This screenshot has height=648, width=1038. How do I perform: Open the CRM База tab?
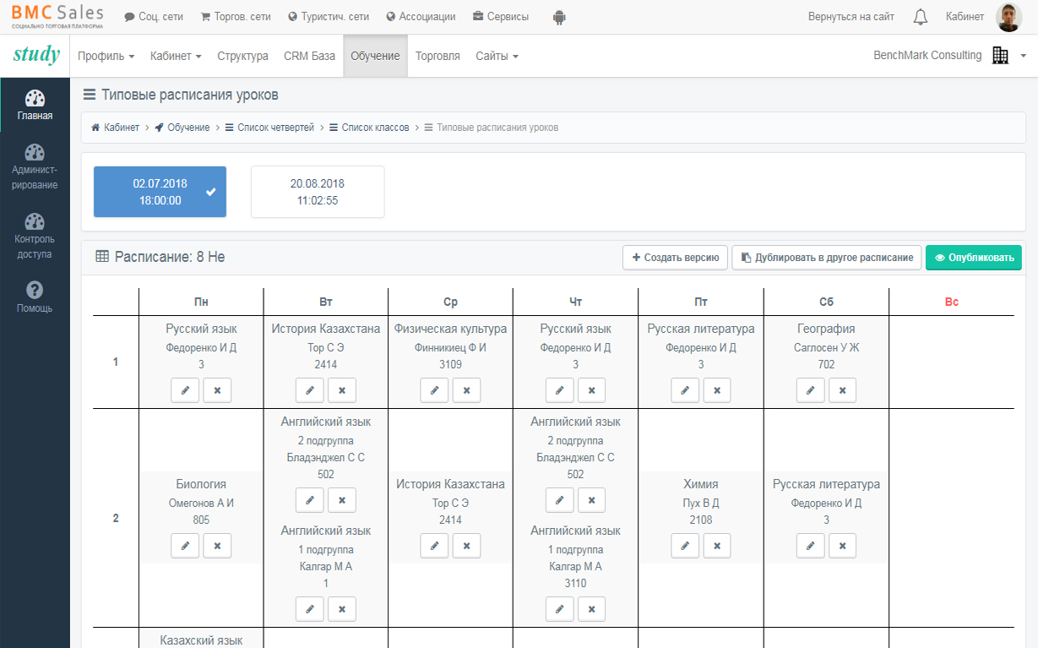tap(309, 56)
